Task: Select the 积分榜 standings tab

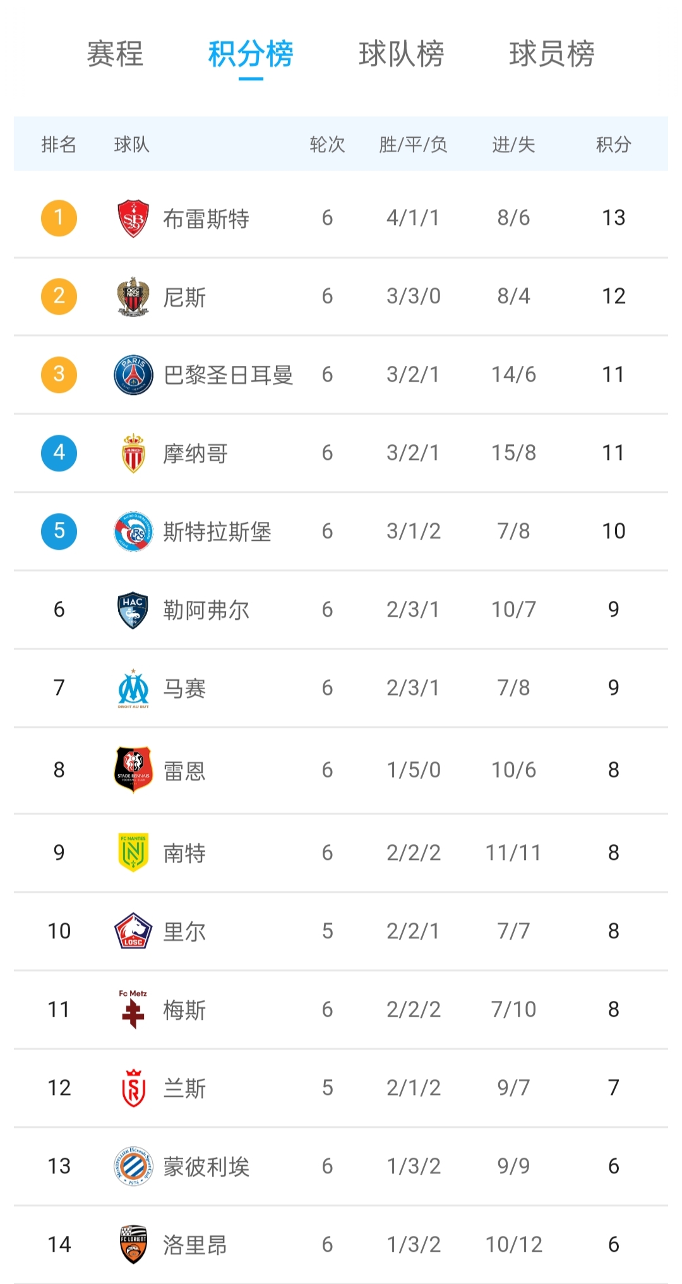Action: pos(251,54)
